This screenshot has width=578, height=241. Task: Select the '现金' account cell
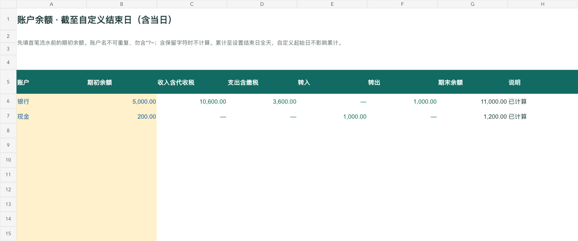point(52,116)
